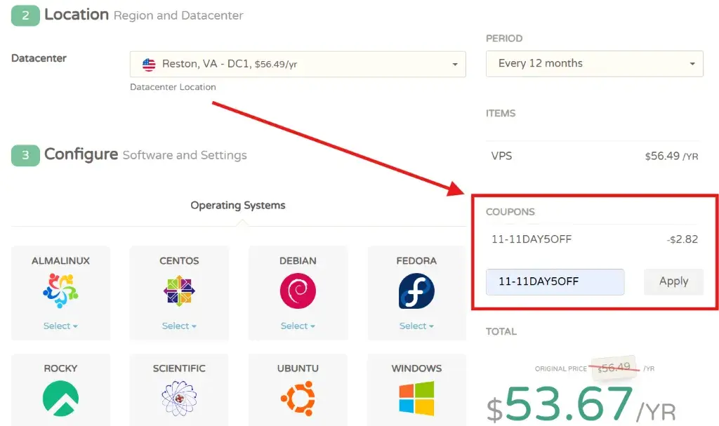Click the Fedora logo icon
Screen dimensions: 719x426
(x=416, y=291)
